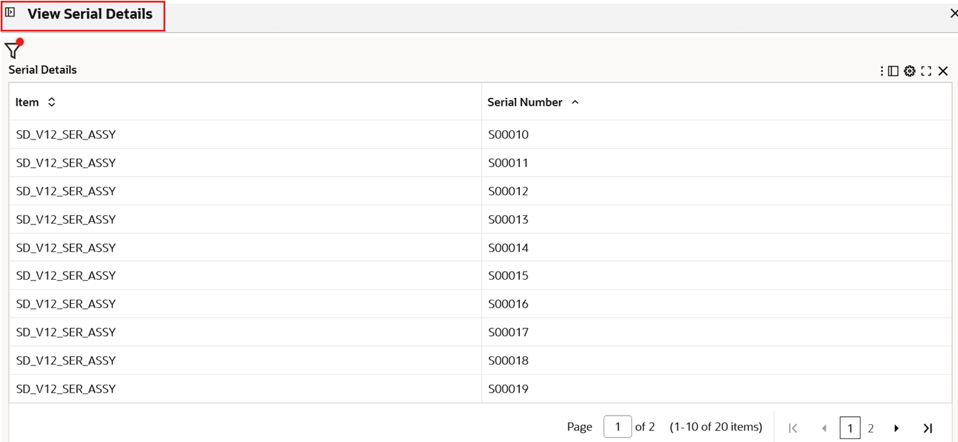The height and width of the screenshot is (442, 958).
Task: Click the Page number input field
Action: pos(617,426)
